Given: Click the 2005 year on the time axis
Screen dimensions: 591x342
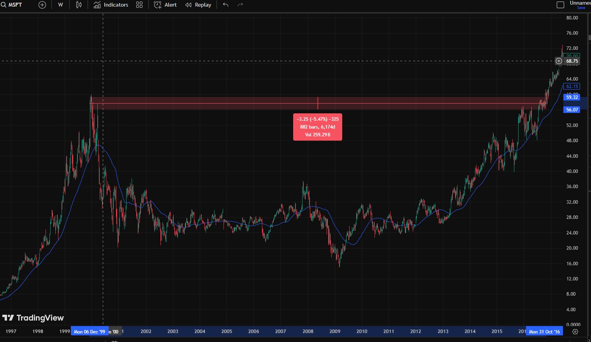Looking at the screenshot, I should click(227, 331).
